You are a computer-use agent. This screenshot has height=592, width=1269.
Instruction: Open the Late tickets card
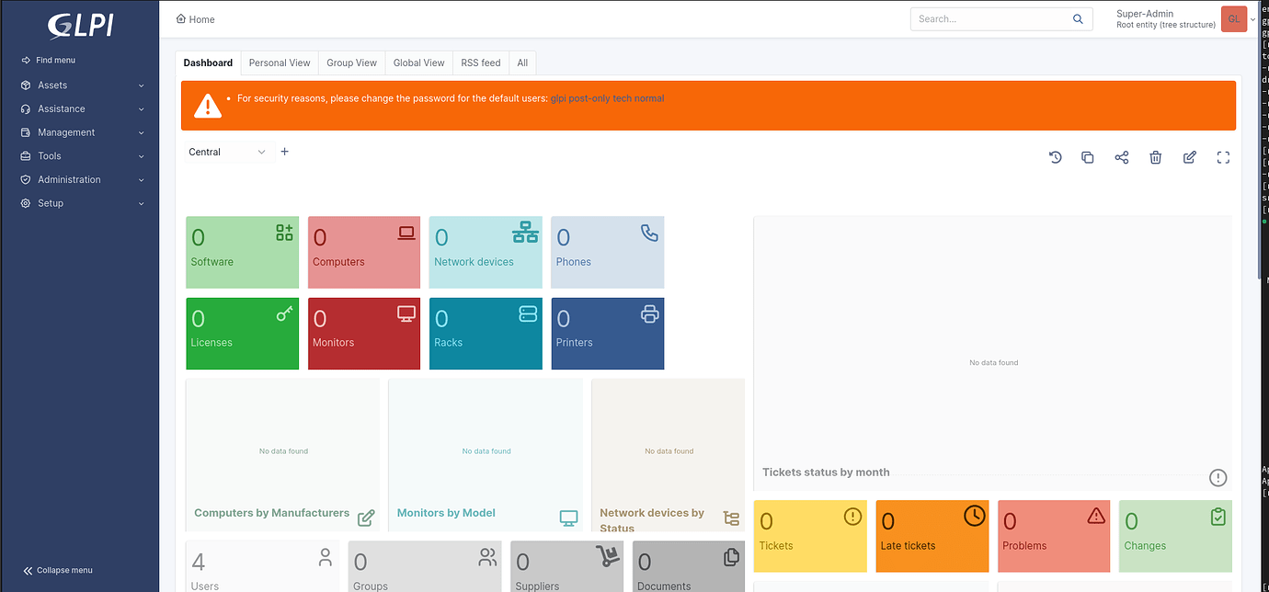[932, 536]
